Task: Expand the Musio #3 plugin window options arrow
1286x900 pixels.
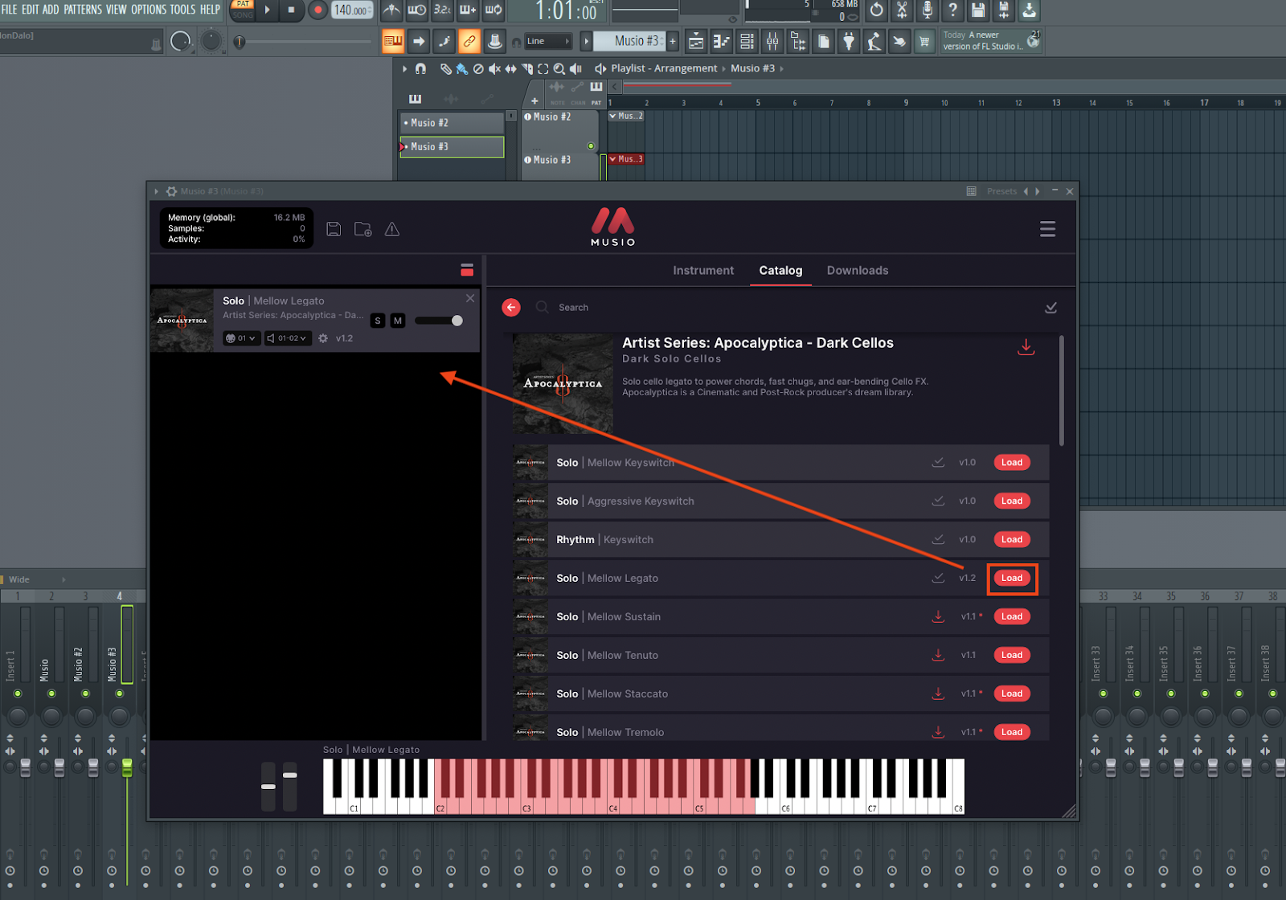Action: tap(156, 191)
